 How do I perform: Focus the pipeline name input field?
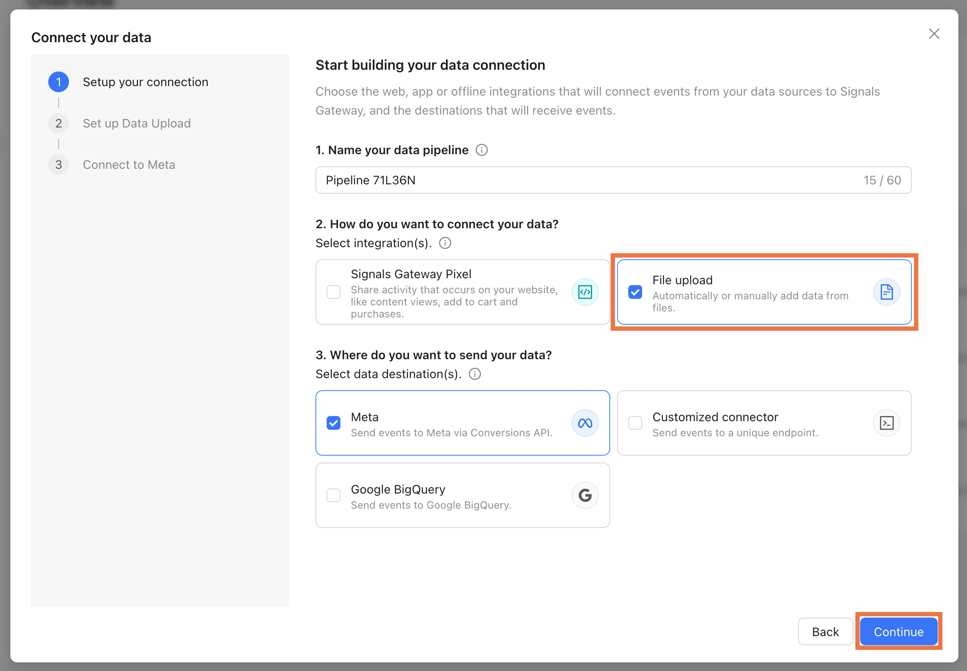(613, 180)
